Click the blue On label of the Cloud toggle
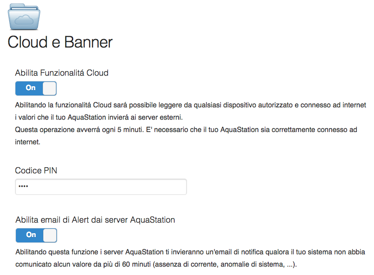Image resolution: width=374 pixels, height=275 pixels. click(x=30, y=88)
